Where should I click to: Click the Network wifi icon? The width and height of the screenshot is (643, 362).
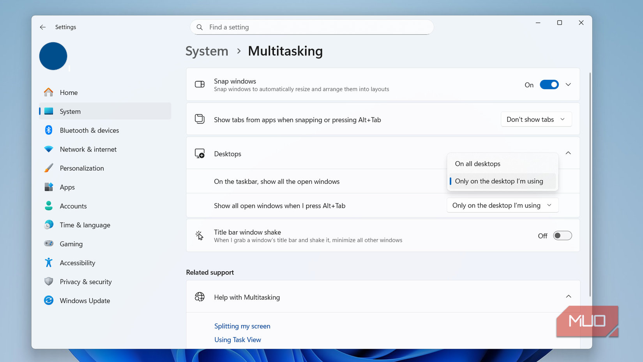[x=49, y=149]
